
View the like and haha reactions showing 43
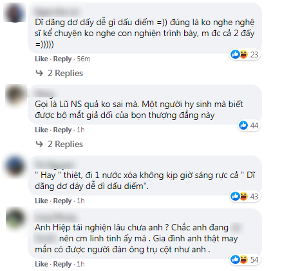click(x=245, y=196)
